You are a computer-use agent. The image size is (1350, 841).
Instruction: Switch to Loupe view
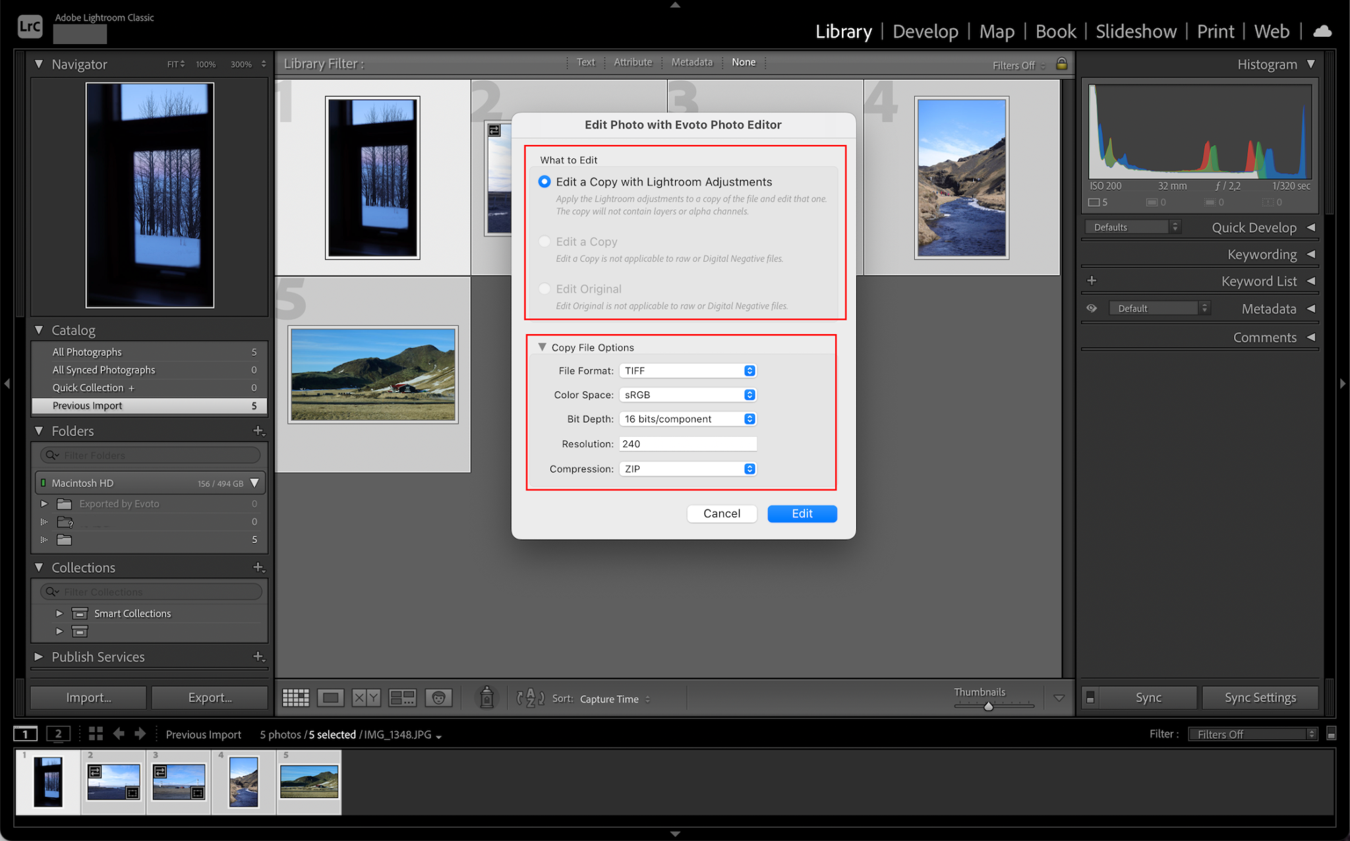tap(330, 698)
